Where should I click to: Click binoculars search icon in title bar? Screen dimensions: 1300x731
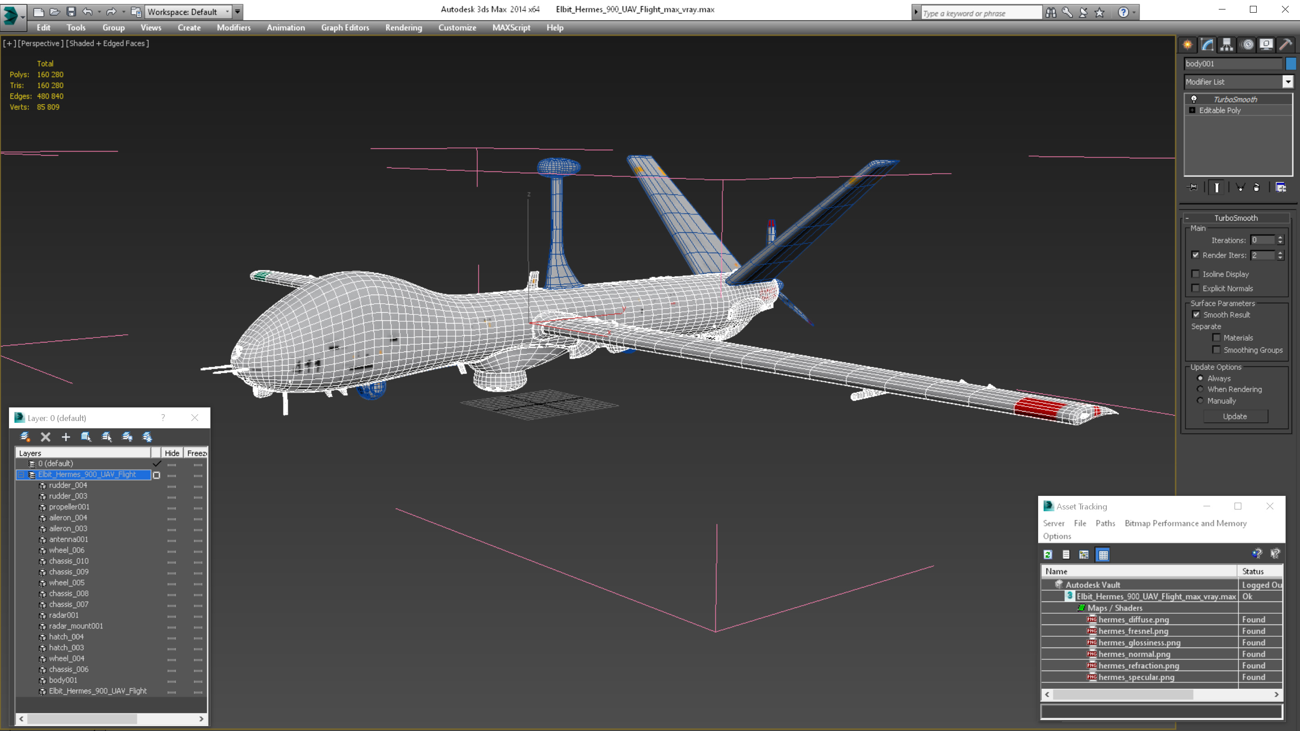click(1051, 12)
